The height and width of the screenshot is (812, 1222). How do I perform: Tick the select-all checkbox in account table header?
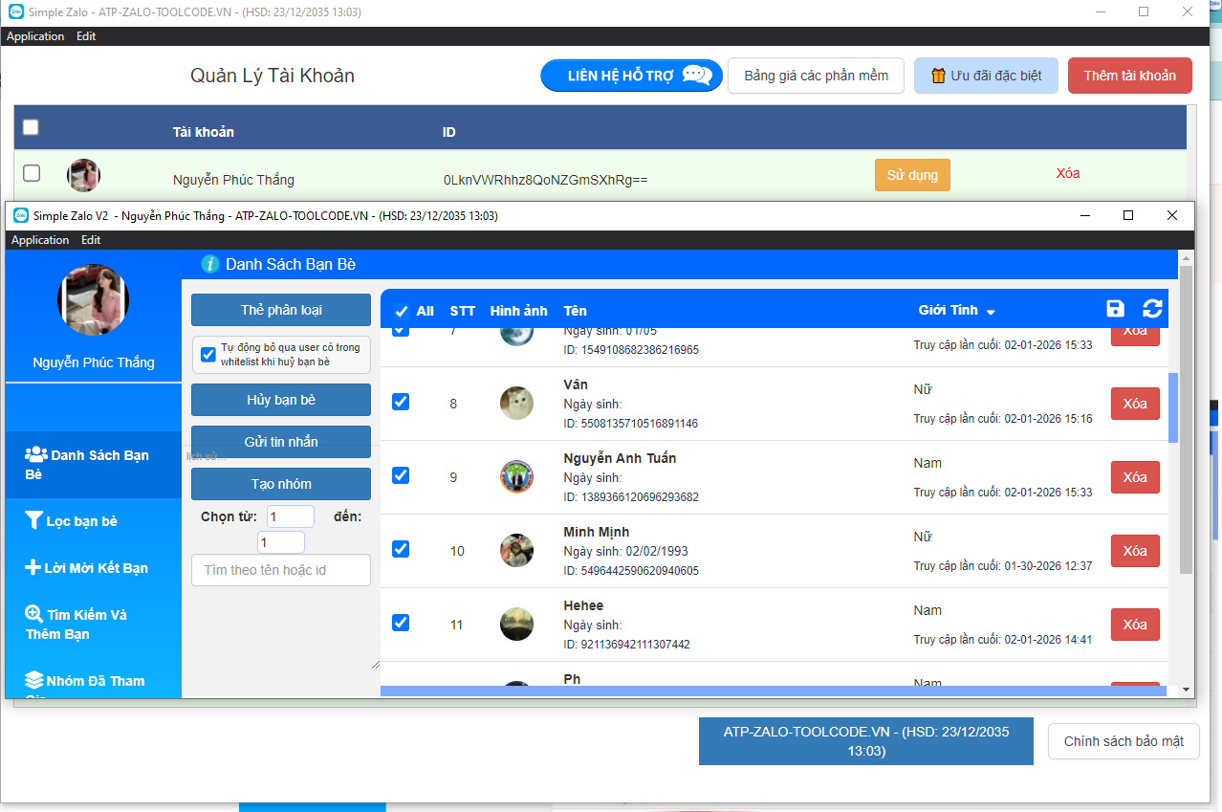click(31, 127)
